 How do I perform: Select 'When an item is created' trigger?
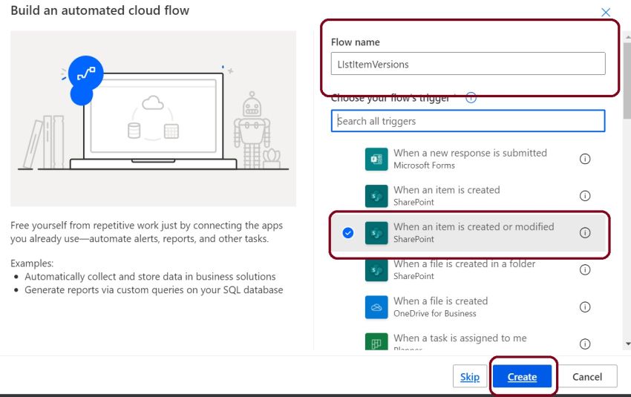[468, 196]
